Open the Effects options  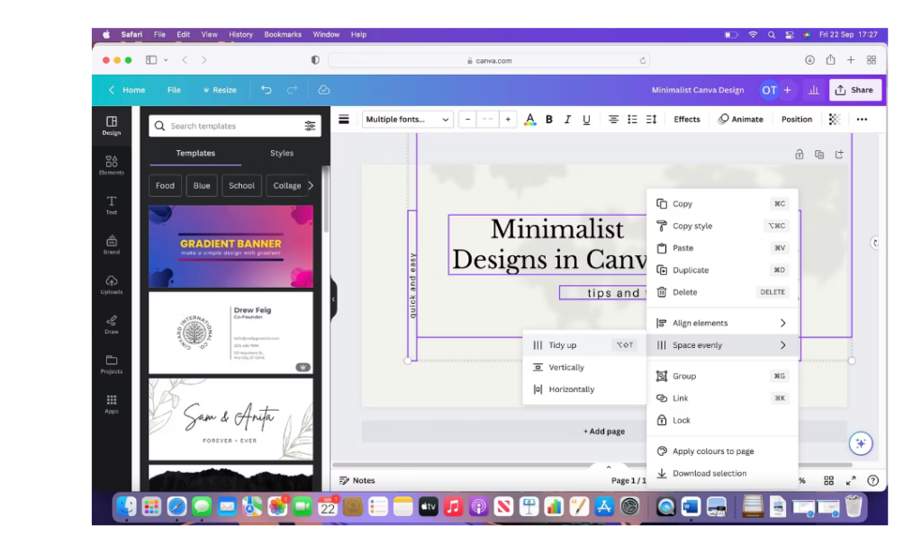(x=687, y=120)
